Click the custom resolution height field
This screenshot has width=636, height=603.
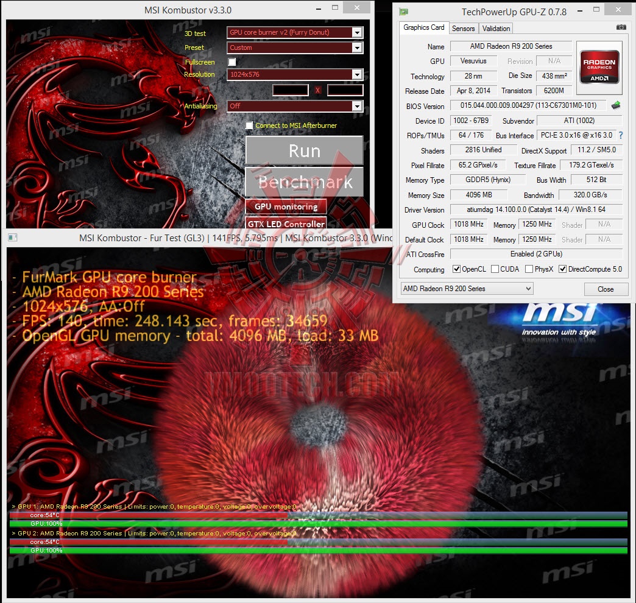pos(345,90)
